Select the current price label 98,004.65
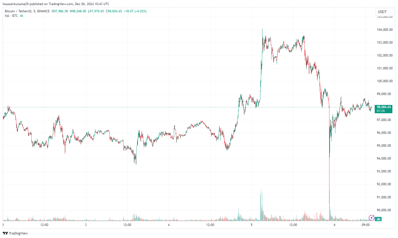Viewport: 398px width, 238px height. (x=384, y=107)
